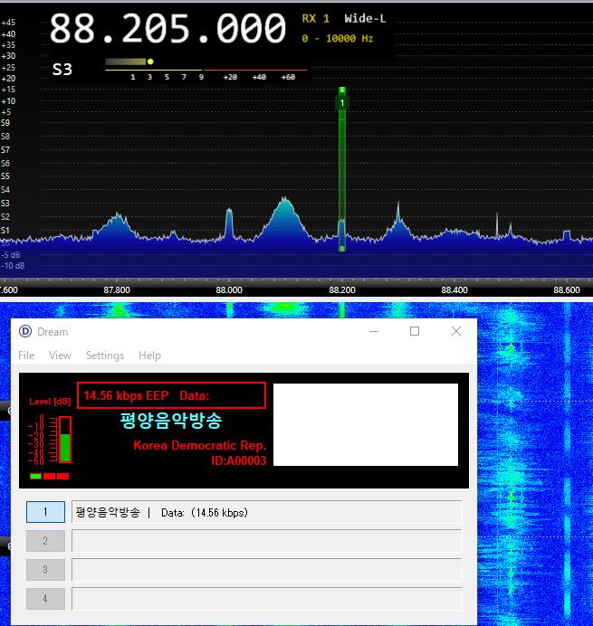Viewport: 593px width, 626px height.
Task: Click the Korea Democratic Rep. country text
Action: click(199, 445)
